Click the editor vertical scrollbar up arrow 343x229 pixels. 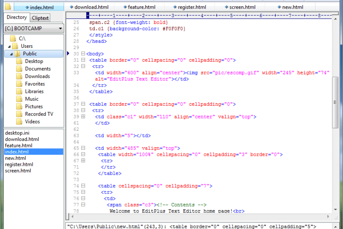(335, 19)
